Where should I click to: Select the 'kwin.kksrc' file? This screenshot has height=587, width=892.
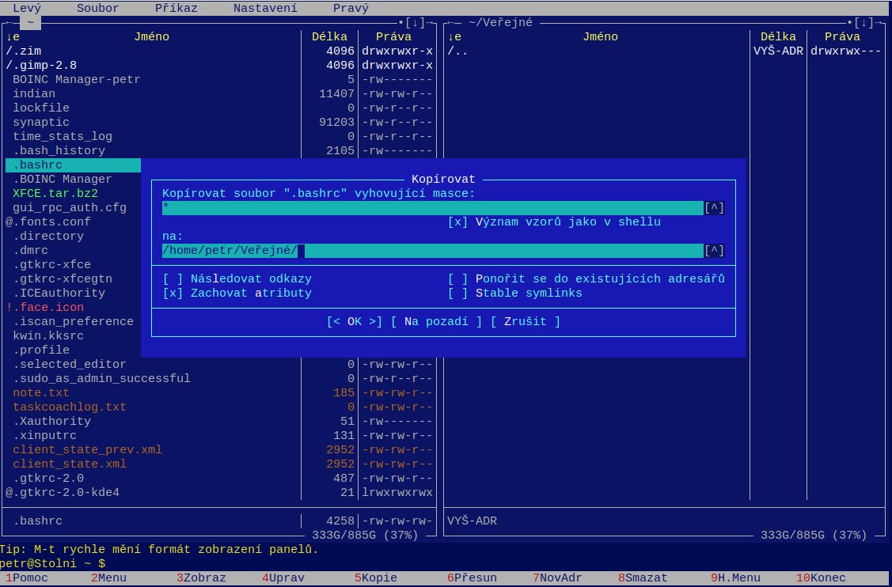[48, 335]
